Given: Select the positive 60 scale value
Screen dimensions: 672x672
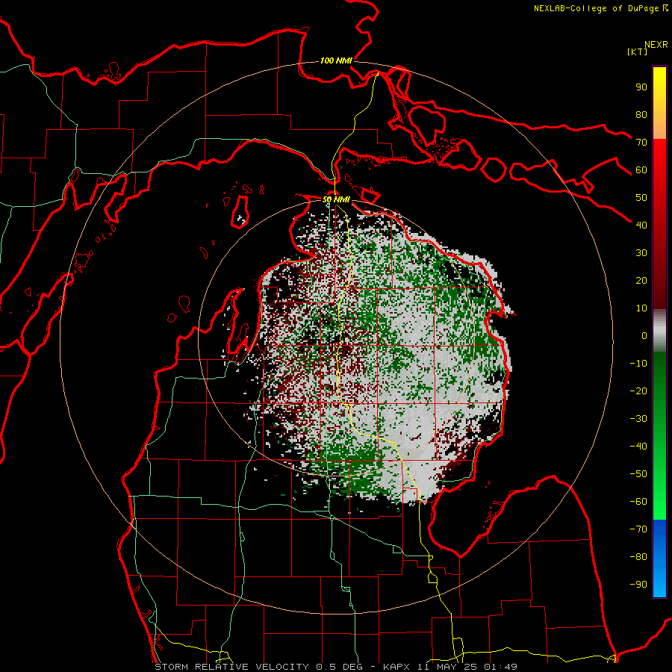Looking at the screenshot, I should coord(641,169).
